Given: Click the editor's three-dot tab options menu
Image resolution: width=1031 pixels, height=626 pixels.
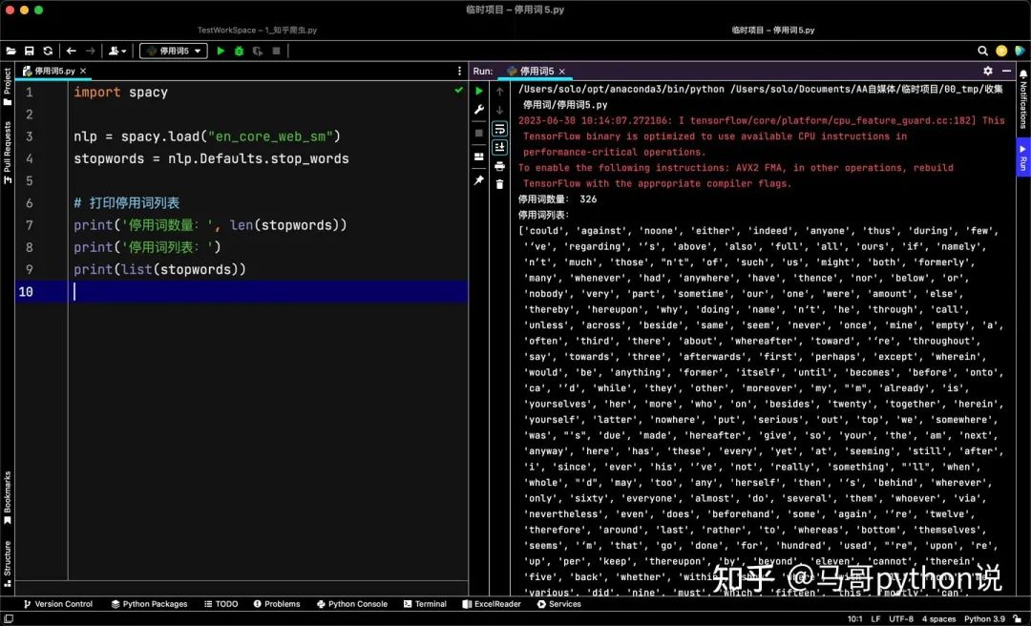Looking at the screenshot, I should click(460, 71).
